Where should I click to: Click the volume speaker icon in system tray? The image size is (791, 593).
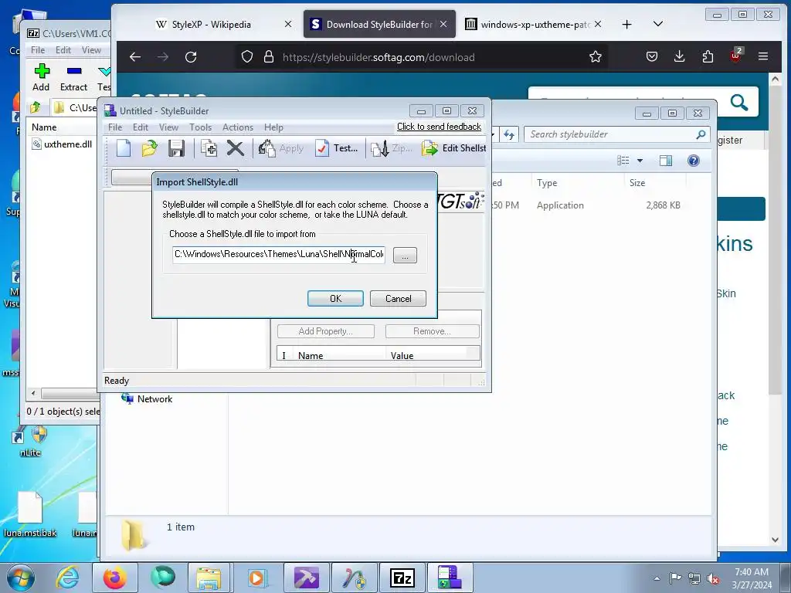pos(713,578)
